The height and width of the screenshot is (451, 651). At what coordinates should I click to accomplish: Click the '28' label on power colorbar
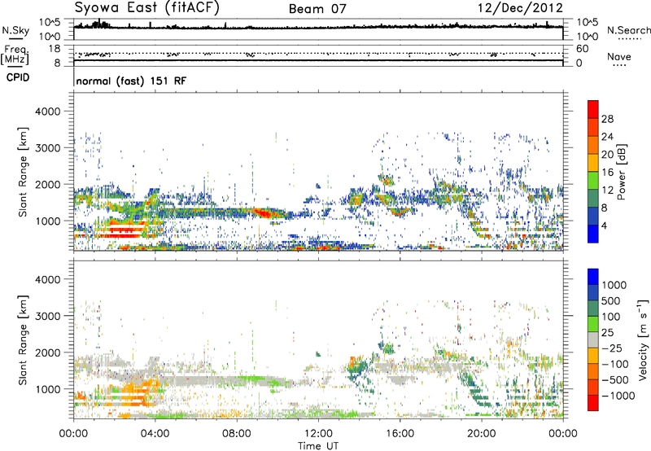pos(607,119)
